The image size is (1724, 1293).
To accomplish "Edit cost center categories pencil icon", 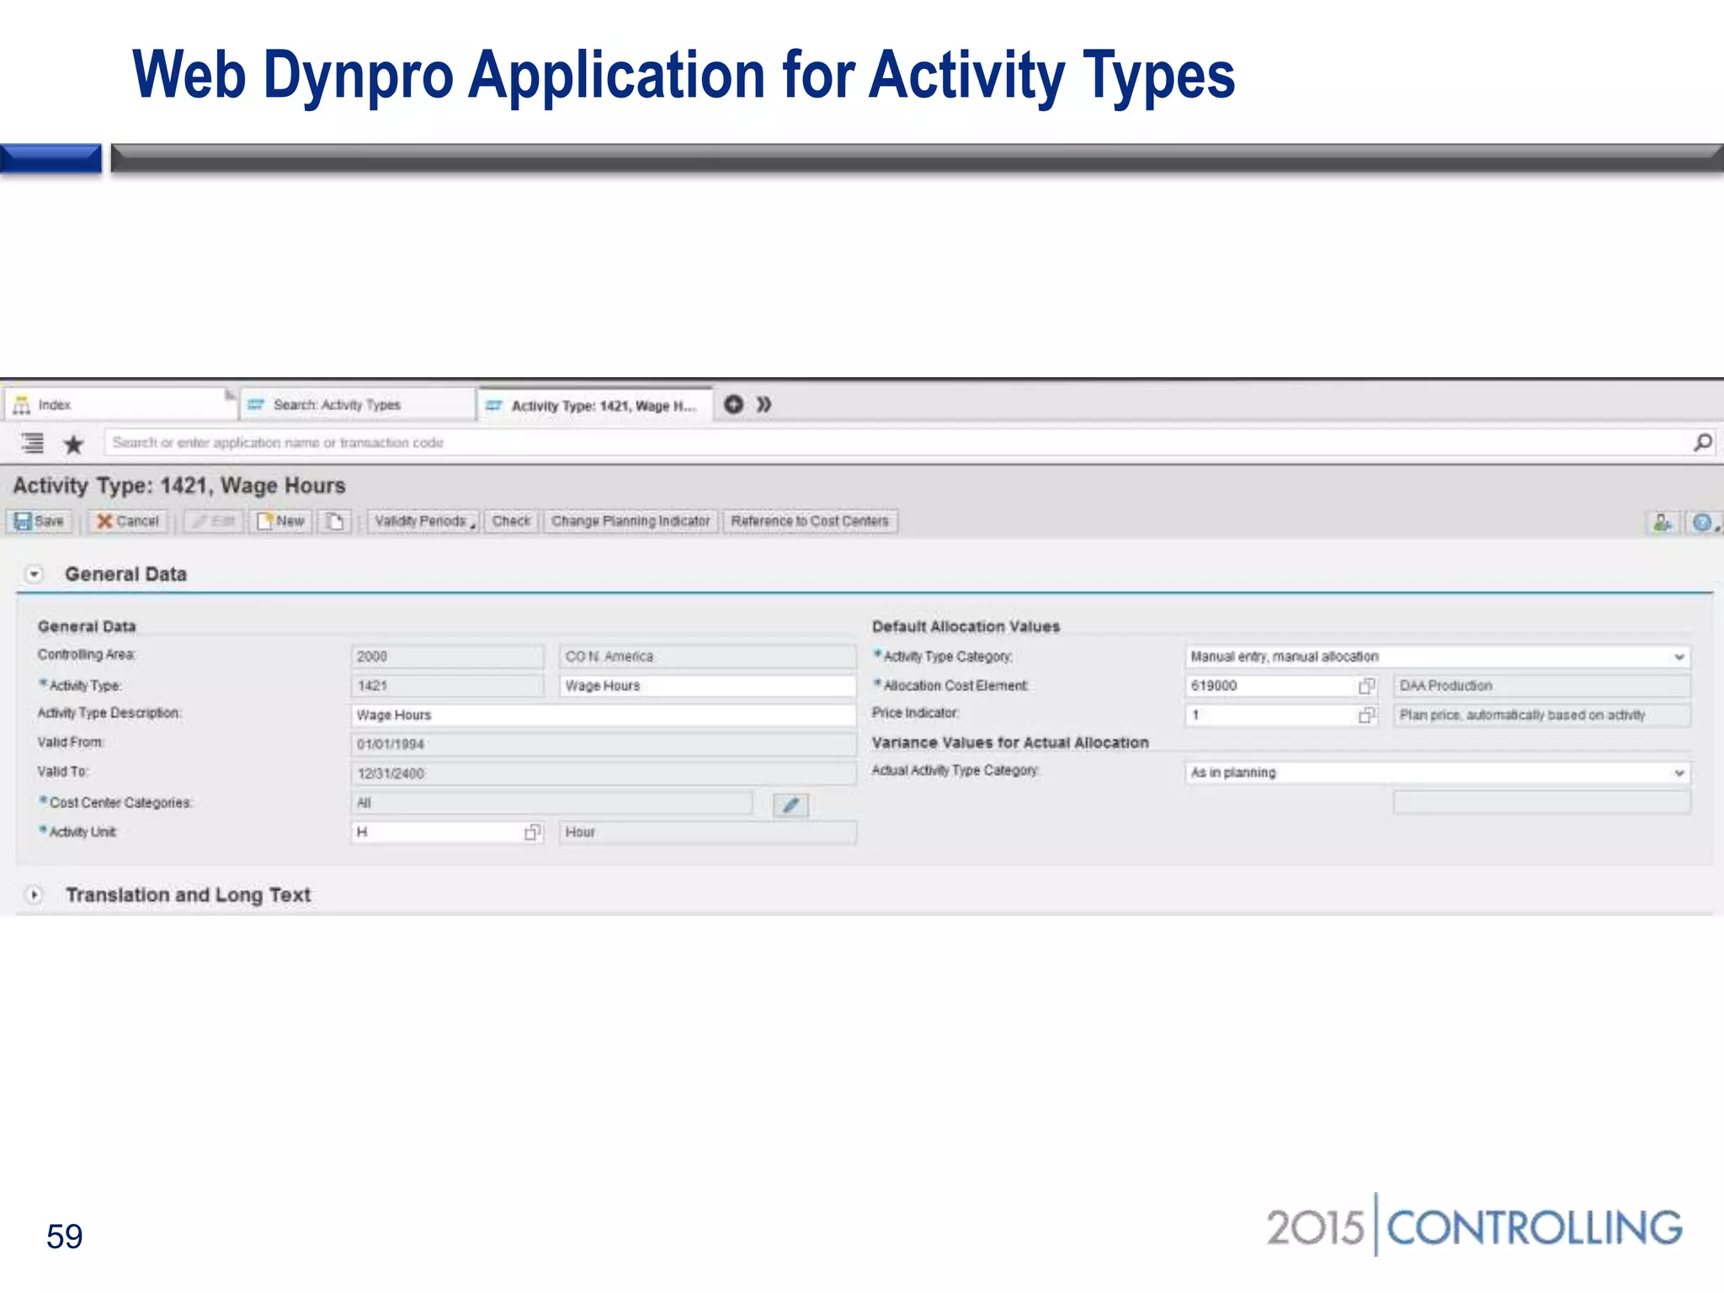I will tap(790, 805).
